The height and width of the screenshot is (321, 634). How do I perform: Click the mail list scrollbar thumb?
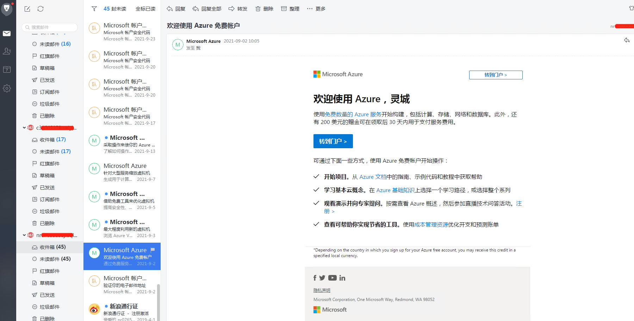[158, 302]
